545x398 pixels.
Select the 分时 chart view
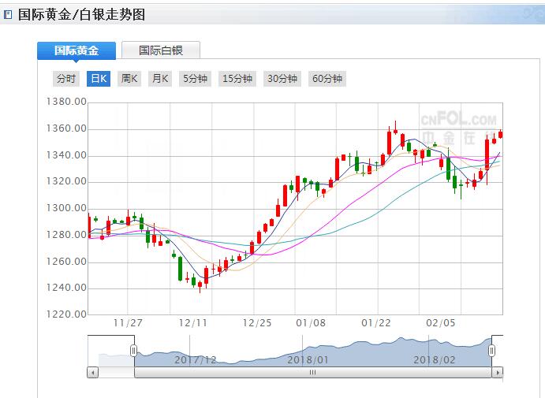pos(66,79)
